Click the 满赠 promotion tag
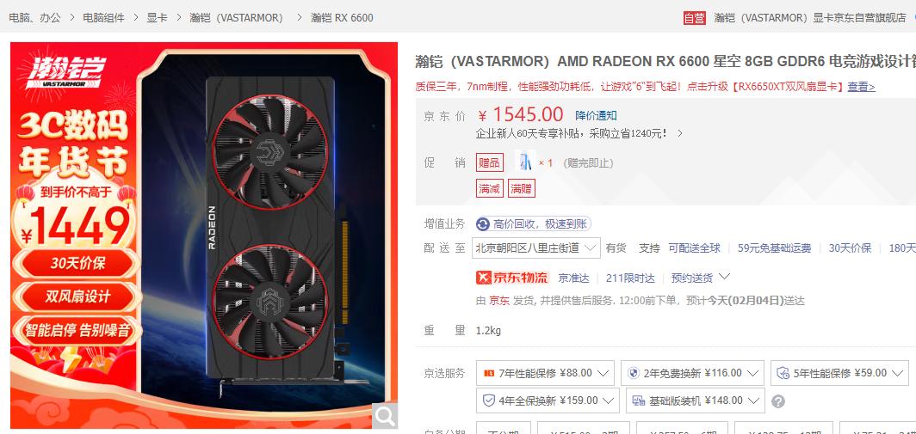The image size is (916, 434). coord(522,188)
